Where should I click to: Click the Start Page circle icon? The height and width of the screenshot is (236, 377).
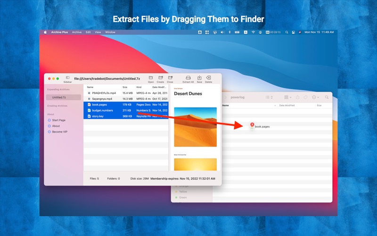coord(49,120)
